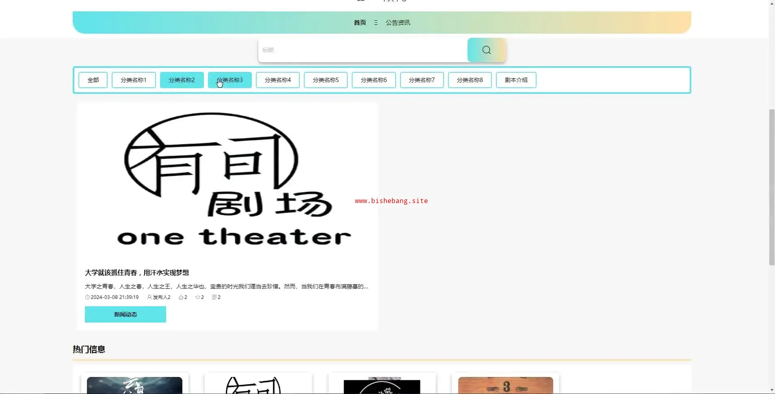Click the comment count icon

(214, 297)
